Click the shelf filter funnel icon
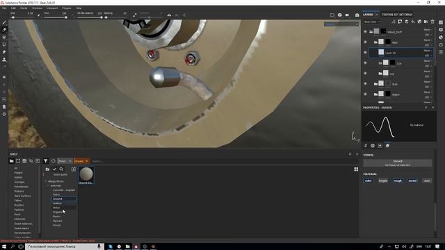Image resolution: width=445 pixels, height=250 pixels. pos(45,161)
